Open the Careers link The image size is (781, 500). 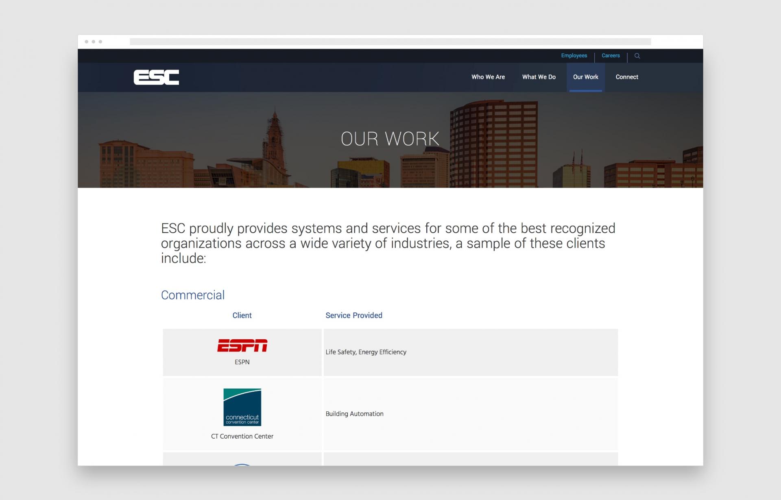(611, 56)
